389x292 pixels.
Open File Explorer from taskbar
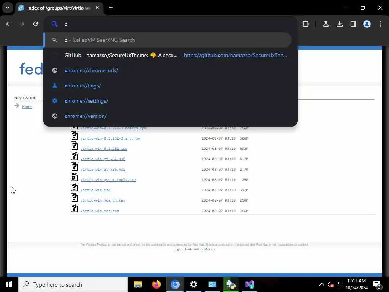pyautogui.click(x=138, y=284)
